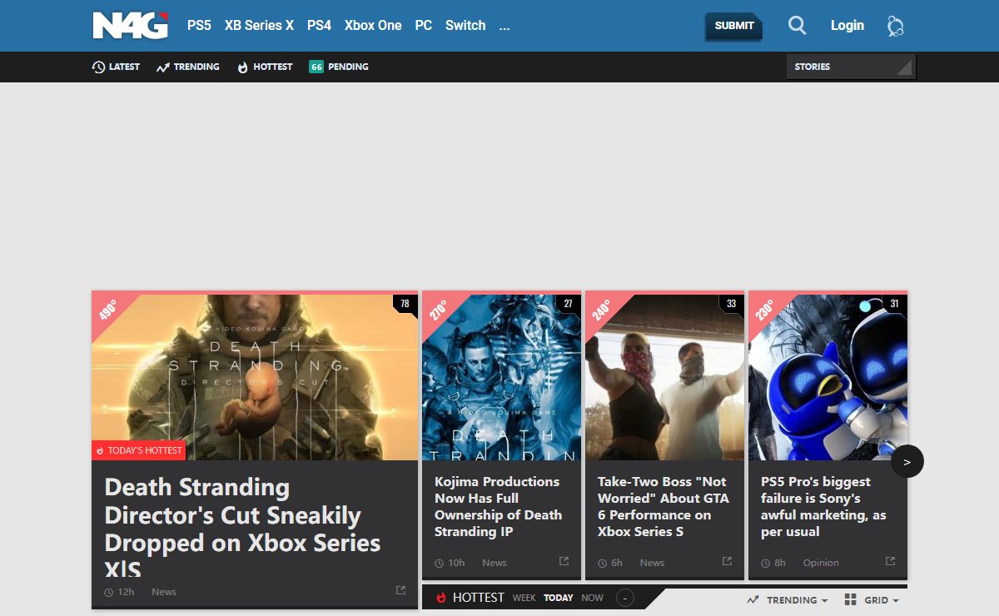
Task: Click the Death Stranding Director's Cut thumbnail
Action: tap(255, 377)
